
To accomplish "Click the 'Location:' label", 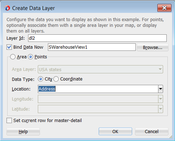I will (21, 89).
